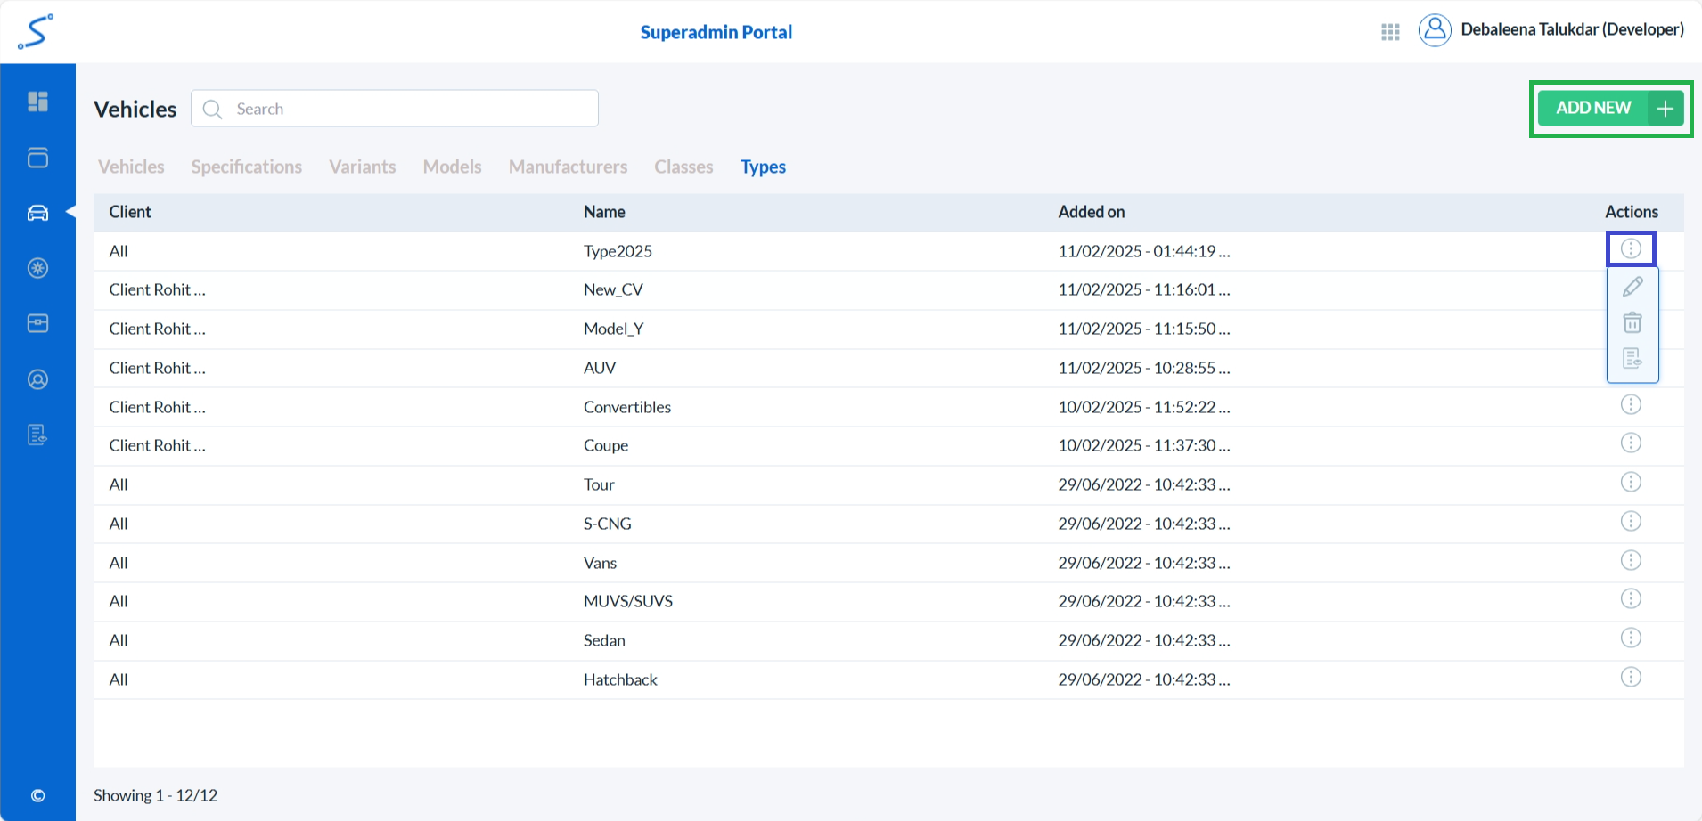Select the Models tab
The image size is (1702, 821).
pyautogui.click(x=452, y=167)
